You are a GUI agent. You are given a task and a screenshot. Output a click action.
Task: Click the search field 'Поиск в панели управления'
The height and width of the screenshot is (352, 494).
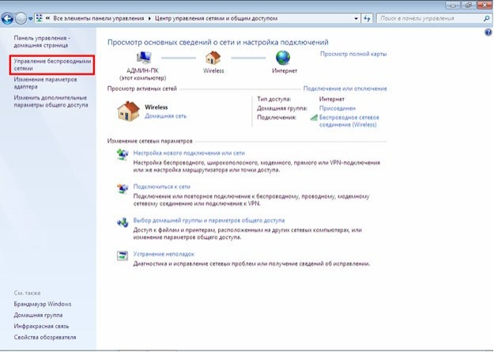(x=428, y=19)
